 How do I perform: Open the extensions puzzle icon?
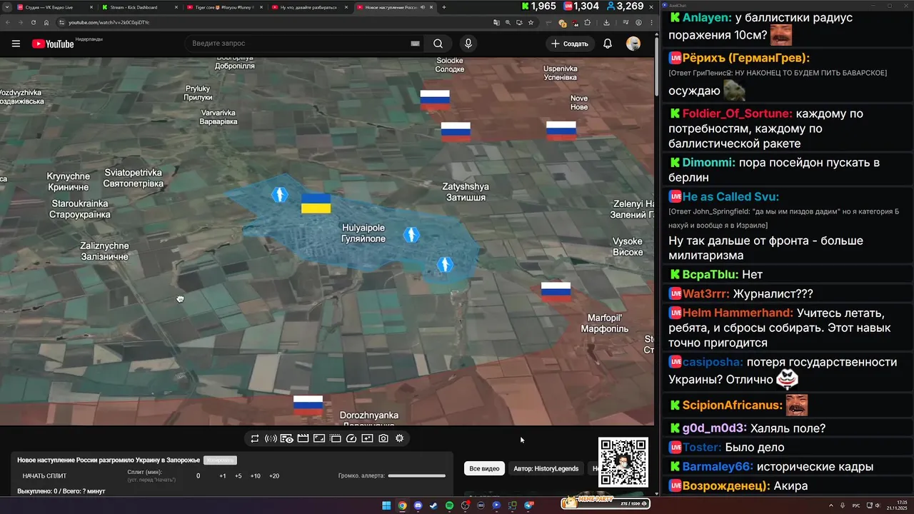(x=587, y=23)
